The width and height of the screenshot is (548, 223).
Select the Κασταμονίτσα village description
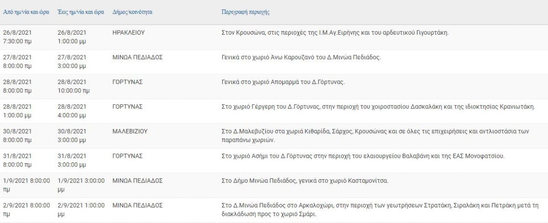tap(305, 181)
